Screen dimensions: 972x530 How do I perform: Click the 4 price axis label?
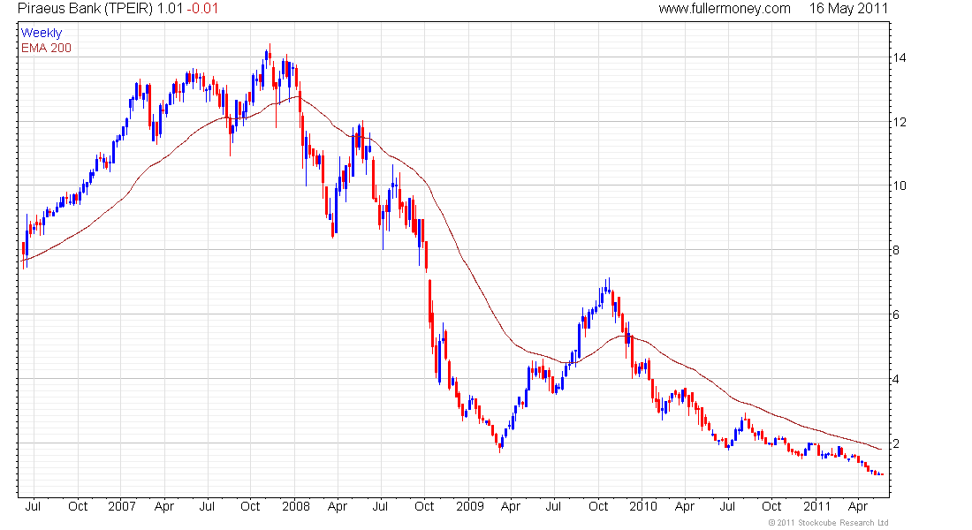[896, 379]
